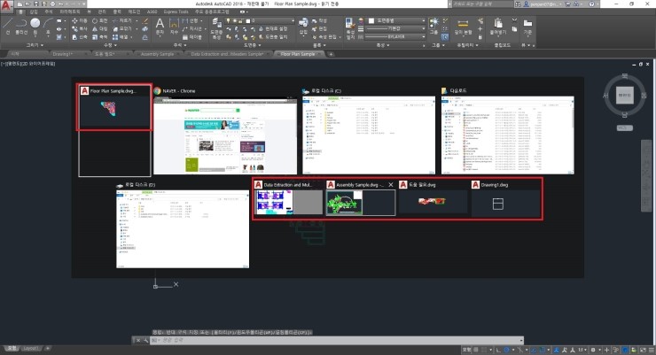This screenshot has width=656, height=355.
Task: Toggle the annotation monitor plus icon
Action: [x=607, y=350]
